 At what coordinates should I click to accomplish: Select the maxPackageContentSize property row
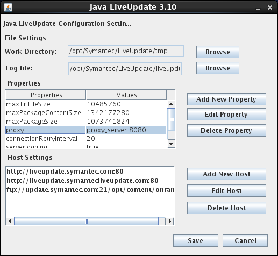pos(86,113)
